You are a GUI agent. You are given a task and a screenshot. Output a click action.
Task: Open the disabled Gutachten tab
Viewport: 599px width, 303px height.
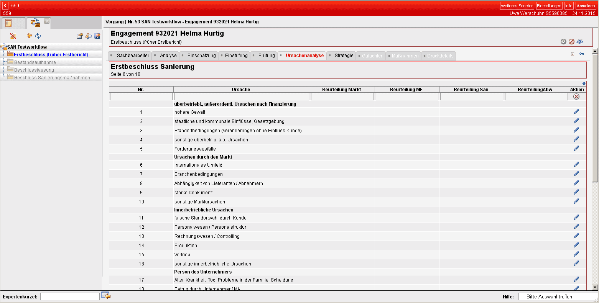coord(370,56)
